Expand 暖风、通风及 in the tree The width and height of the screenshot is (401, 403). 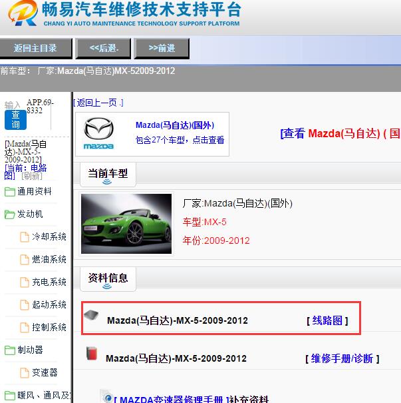[44, 395]
